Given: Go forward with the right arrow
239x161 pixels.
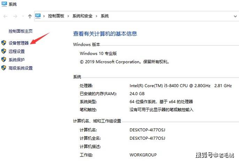Looking at the screenshot, I should point(15,16).
